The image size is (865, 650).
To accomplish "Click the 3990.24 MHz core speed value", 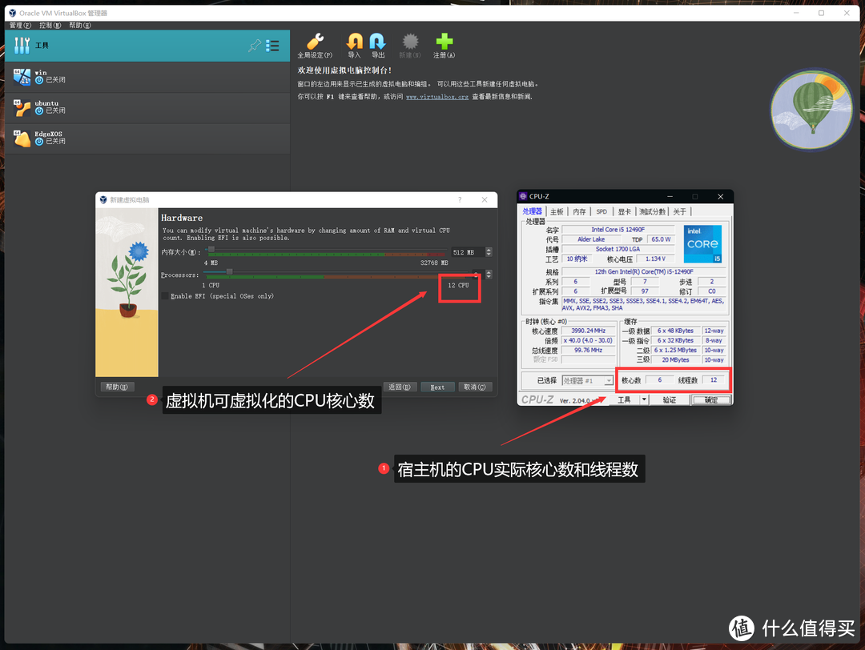I will (589, 331).
